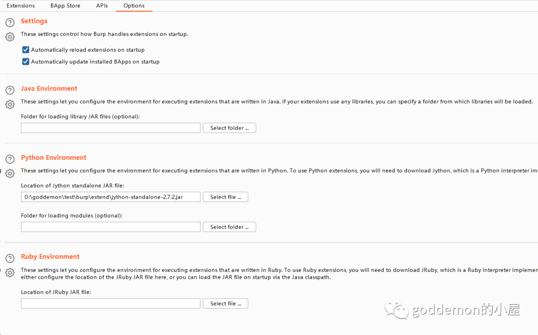This screenshot has height=335, width=538.
Task: Click the Java Environment heading
Action: pyautogui.click(x=49, y=89)
